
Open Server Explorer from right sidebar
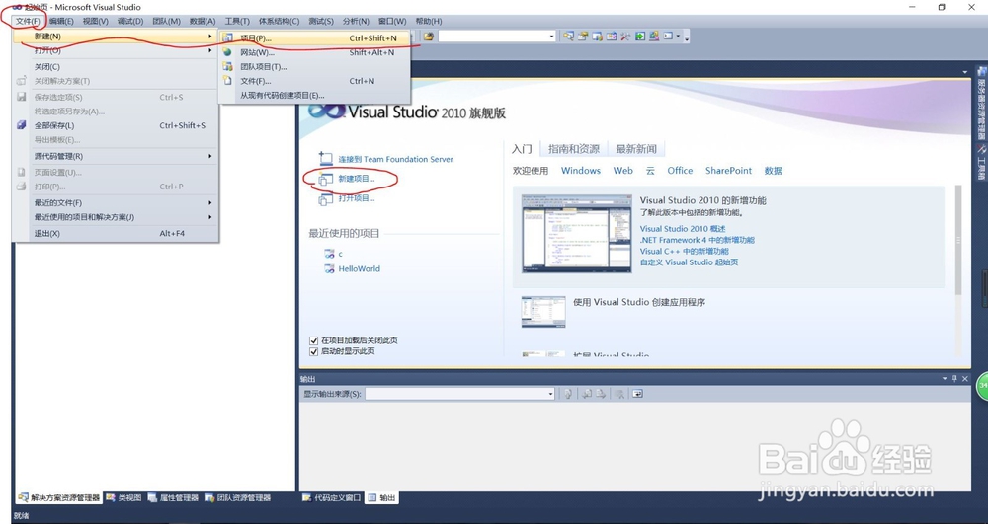coord(981,102)
